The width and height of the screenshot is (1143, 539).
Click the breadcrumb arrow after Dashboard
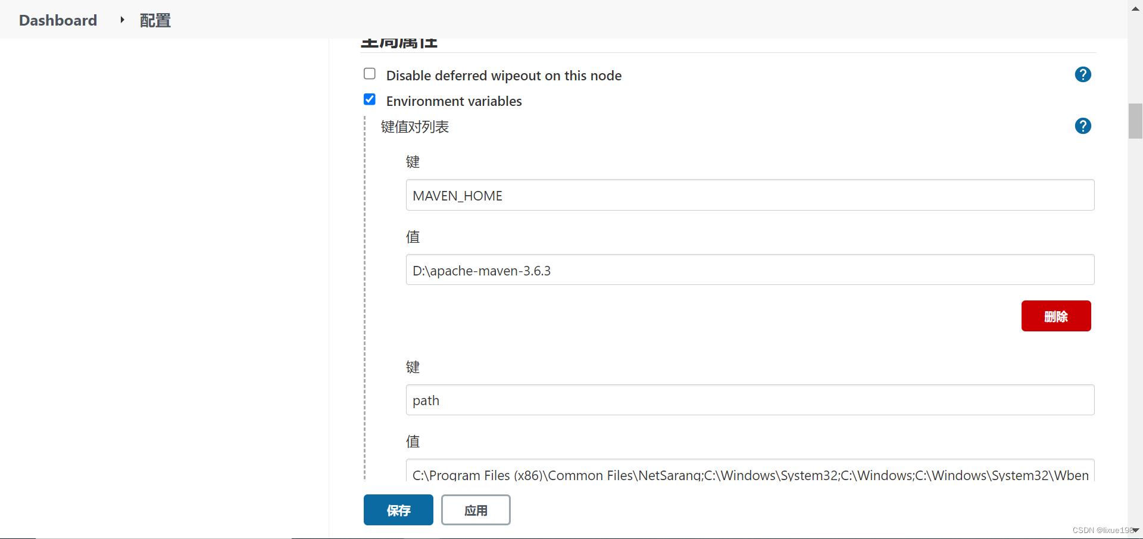pos(121,19)
